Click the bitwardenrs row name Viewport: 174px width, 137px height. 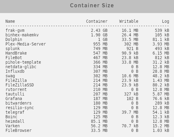tap(18, 103)
